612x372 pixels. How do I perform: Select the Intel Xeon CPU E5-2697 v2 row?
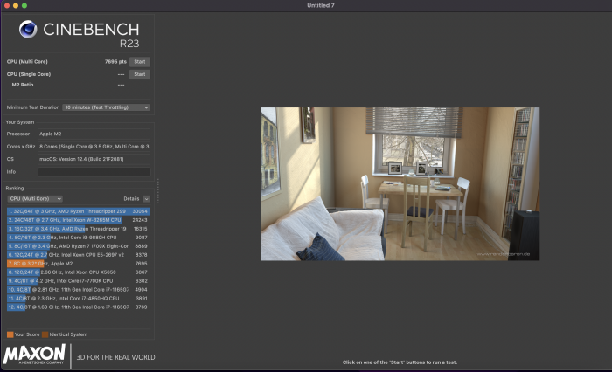point(78,255)
